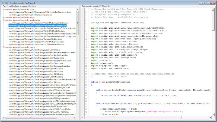217x122 pixels.
Task: Click tree panel scroll up arrow
Action: [x=78, y=9]
